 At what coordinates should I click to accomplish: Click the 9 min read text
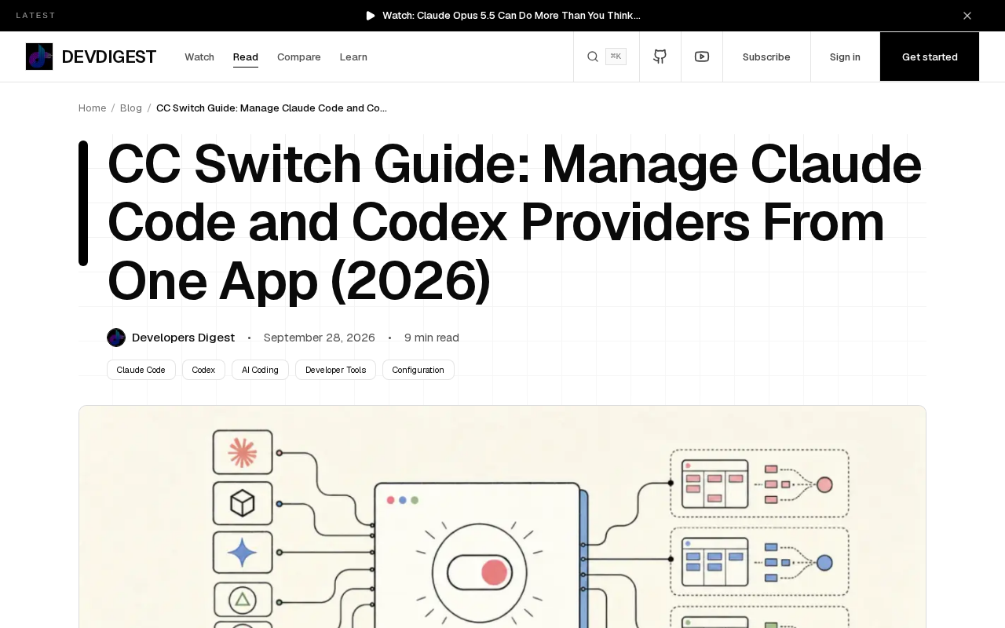pyautogui.click(x=432, y=338)
